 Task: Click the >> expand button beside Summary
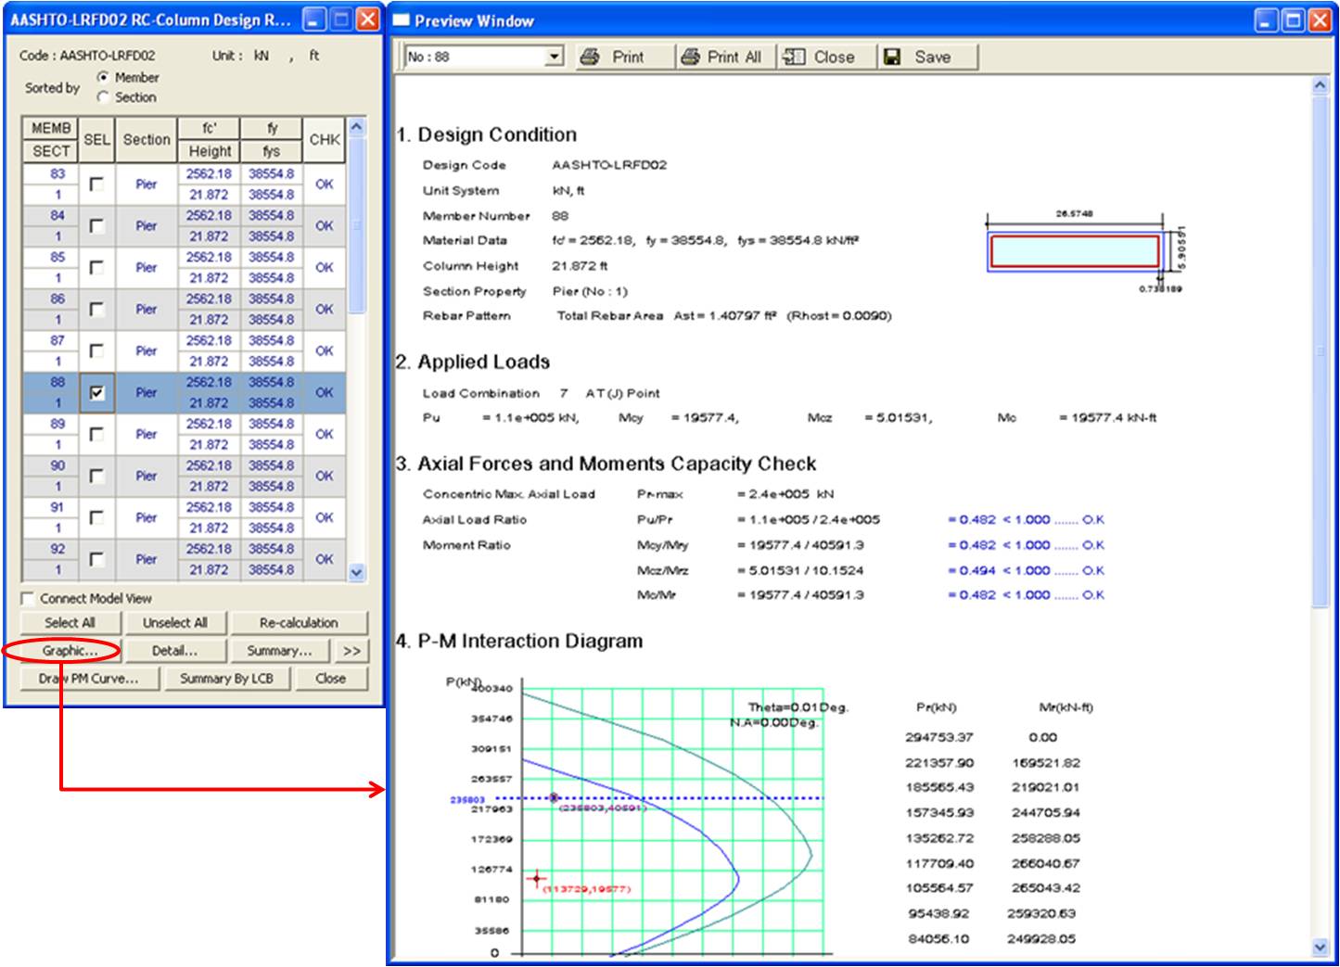tap(351, 651)
